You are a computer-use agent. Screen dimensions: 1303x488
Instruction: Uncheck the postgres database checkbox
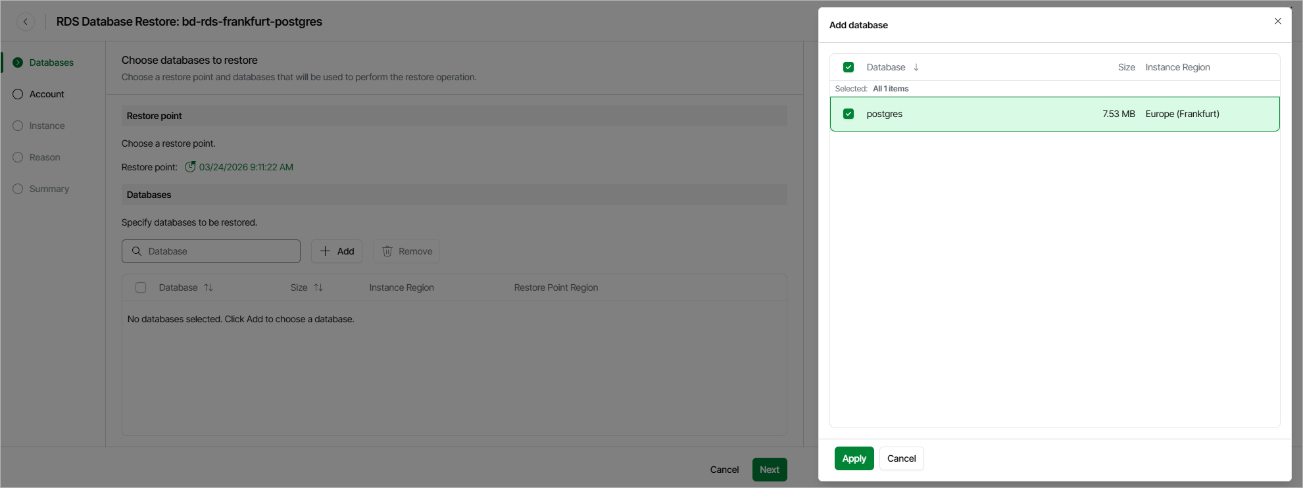(x=848, y=114)
